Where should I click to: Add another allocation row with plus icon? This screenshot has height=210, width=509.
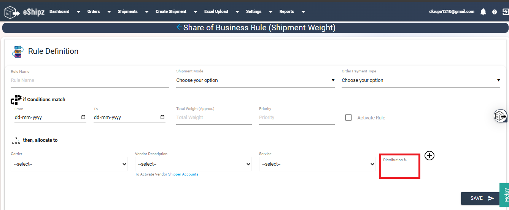pyautogui.click(x=429, y=155)
